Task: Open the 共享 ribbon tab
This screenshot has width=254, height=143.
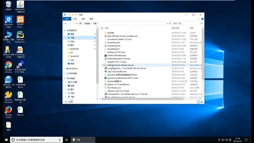Action: (x=83, y=19)
